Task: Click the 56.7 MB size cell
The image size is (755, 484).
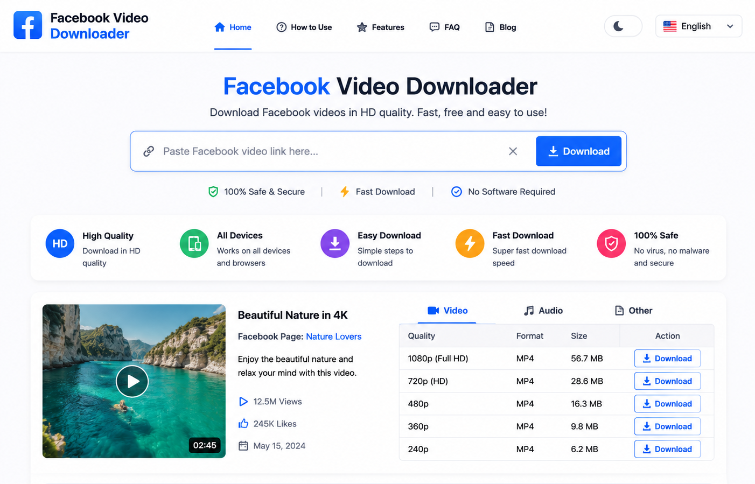Action: [x=587, y=359]
